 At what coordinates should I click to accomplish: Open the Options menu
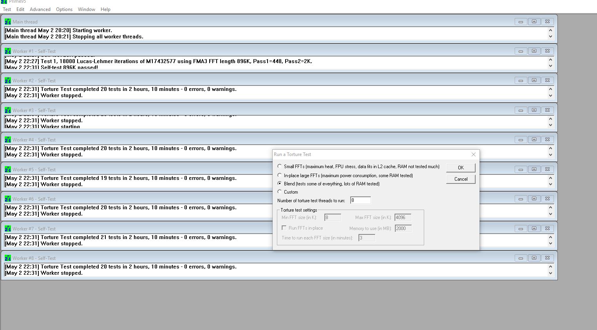tap(64, 9)
